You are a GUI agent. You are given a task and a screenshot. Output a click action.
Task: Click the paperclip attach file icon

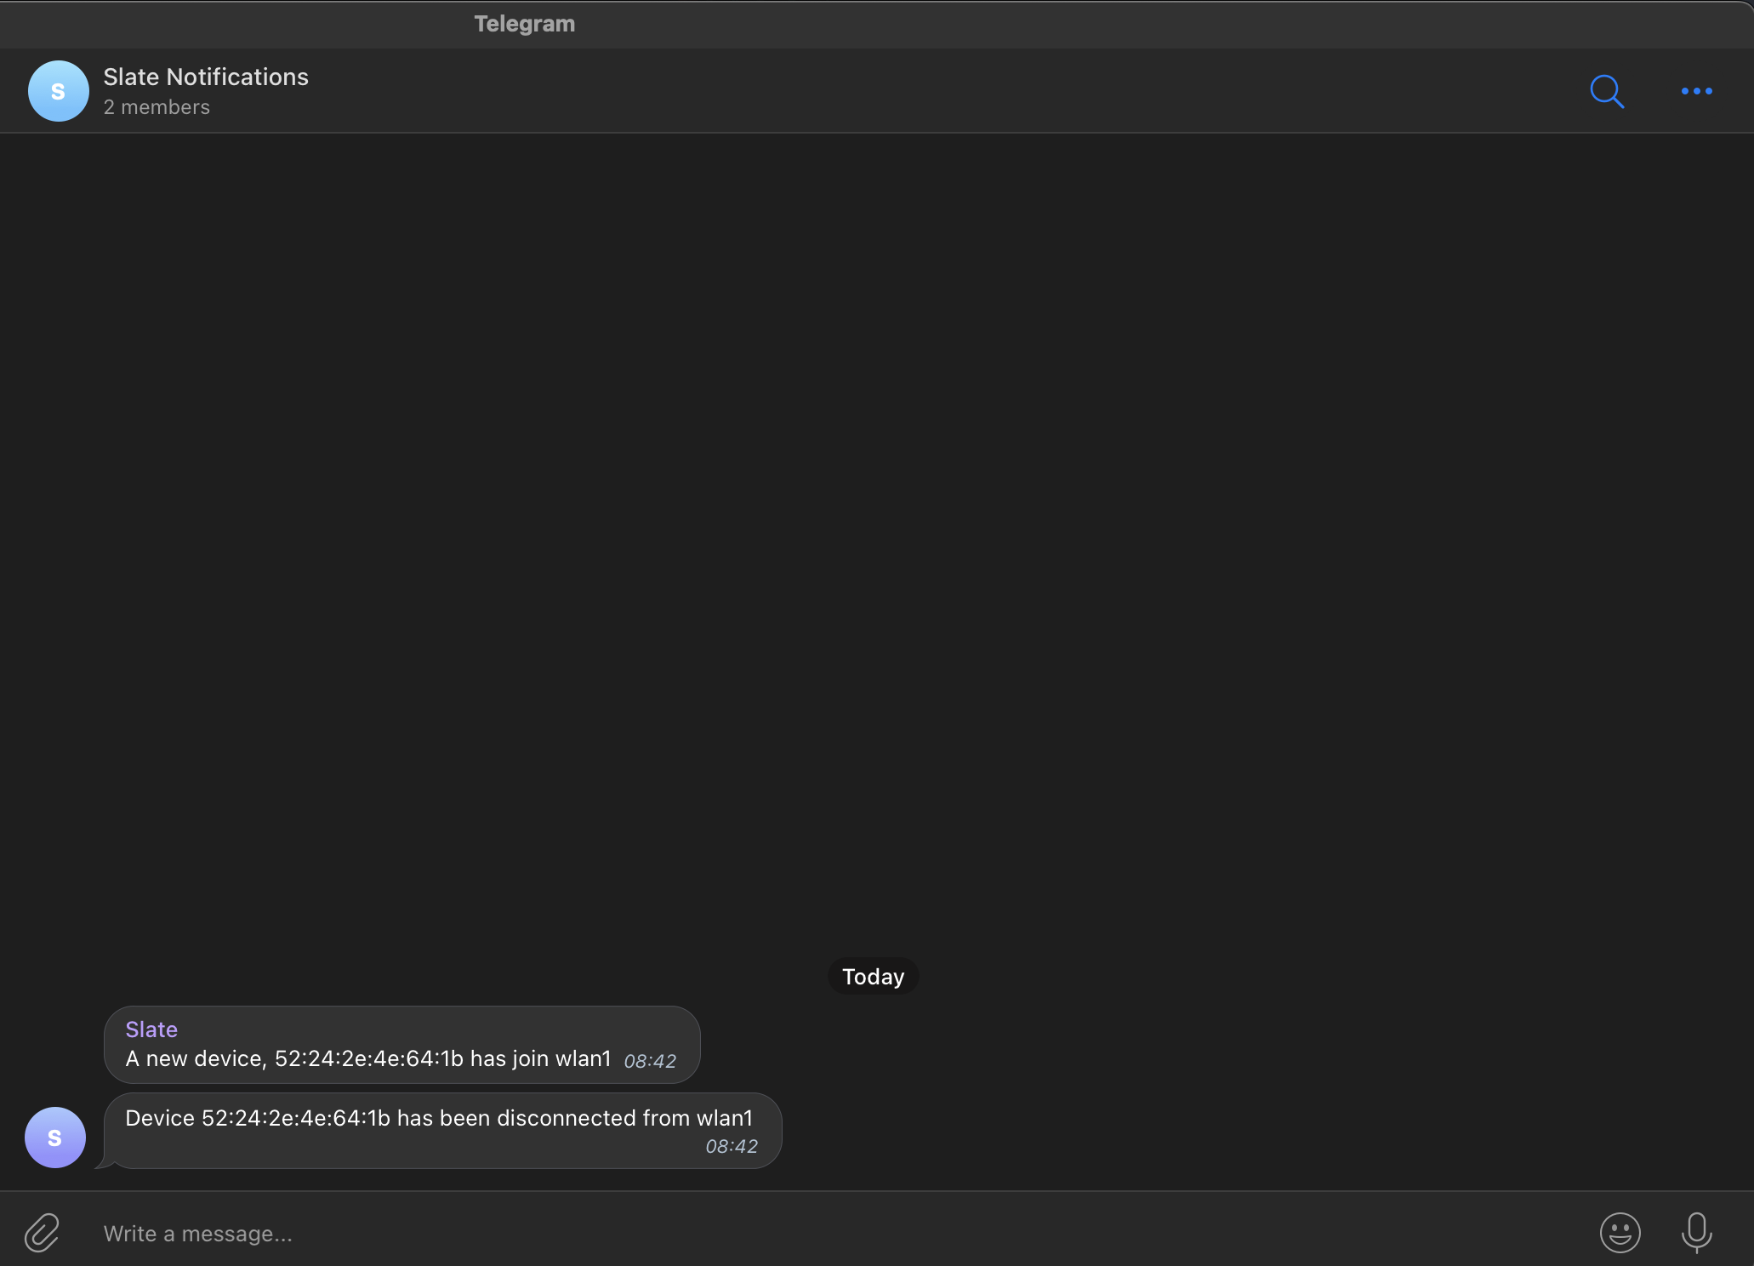42,1233
